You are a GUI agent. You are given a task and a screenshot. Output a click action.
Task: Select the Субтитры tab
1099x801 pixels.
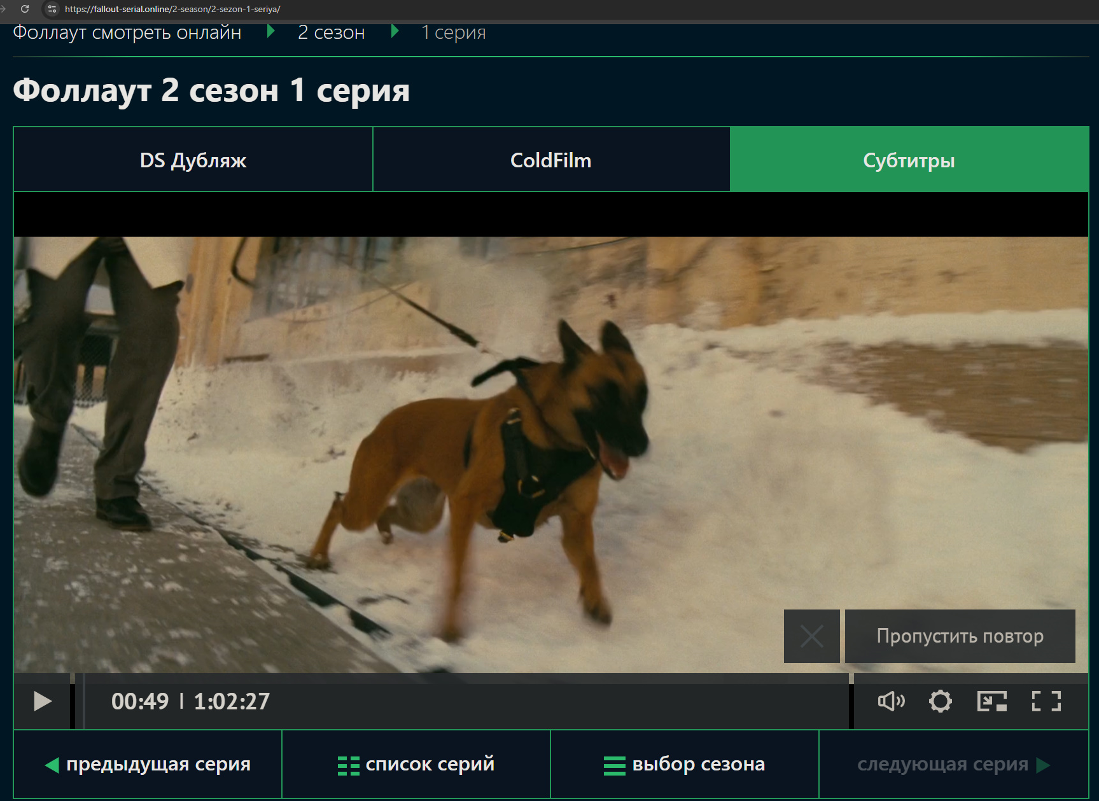[909, 160]
